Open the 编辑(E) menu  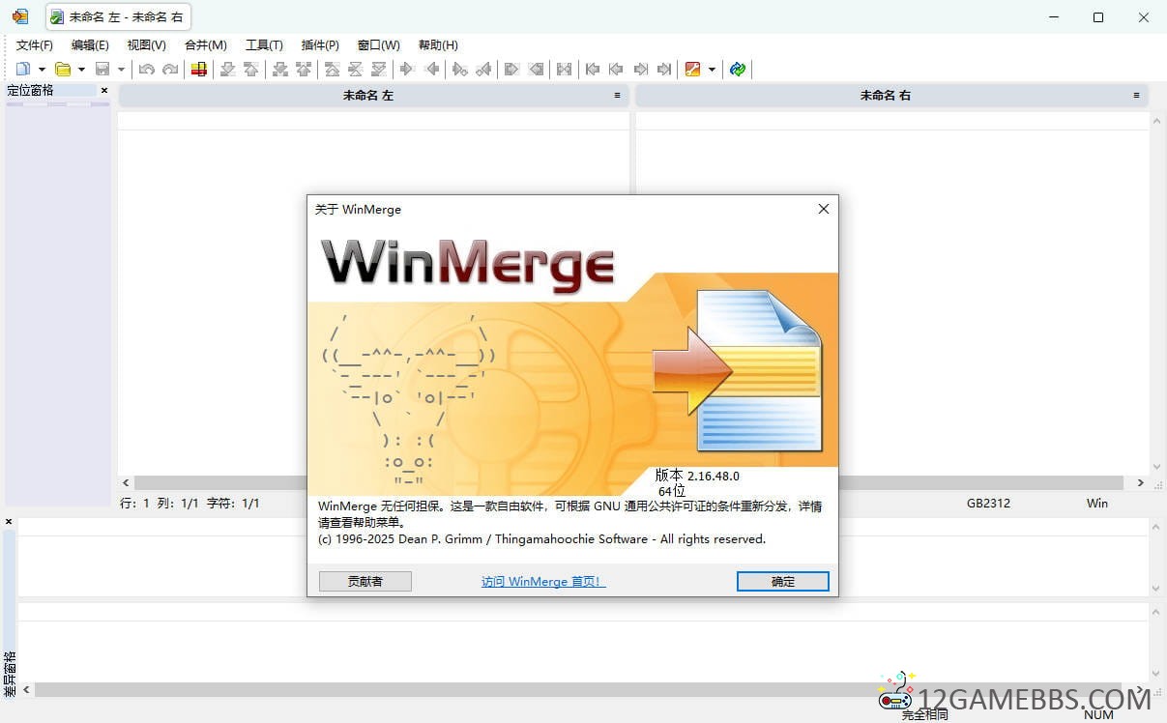tap(90, 45)
